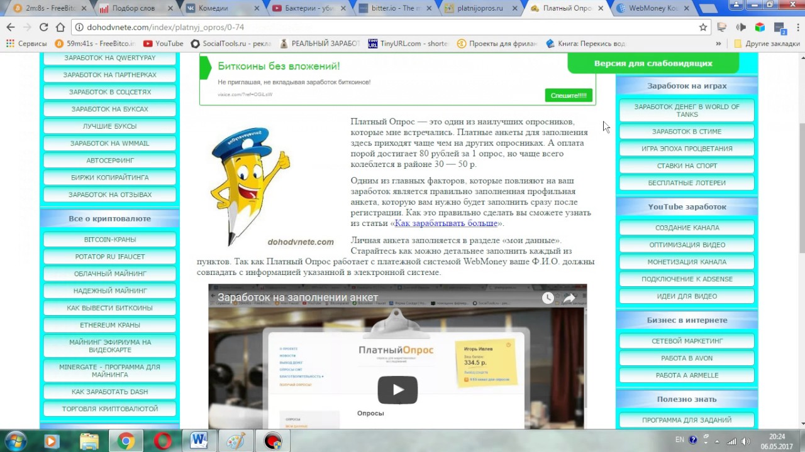Switch to the WebMoney tab

tap(654, 9)
